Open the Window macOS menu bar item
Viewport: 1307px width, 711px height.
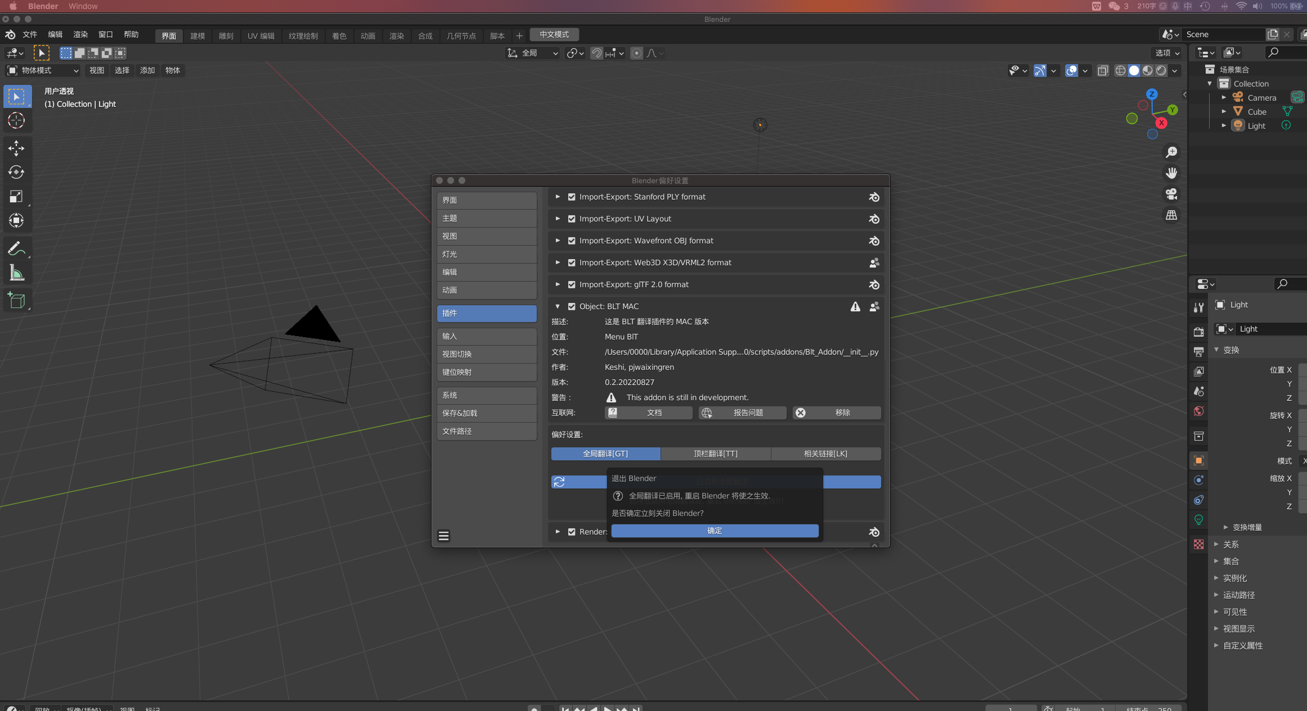83,6
